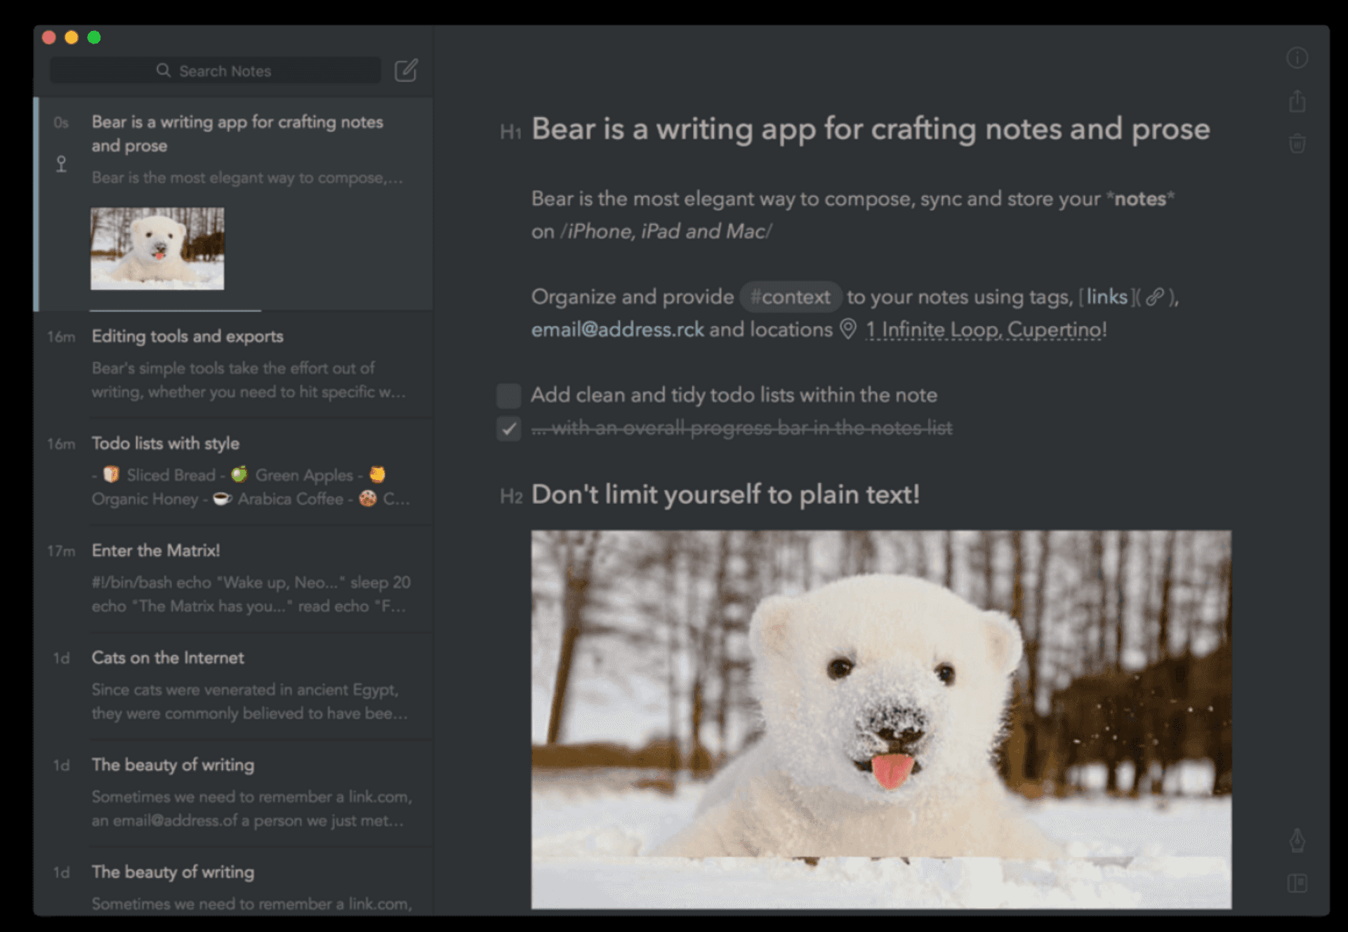
Task: Click the '17m' timestamp on Matrix note
Action: [61, 551]
